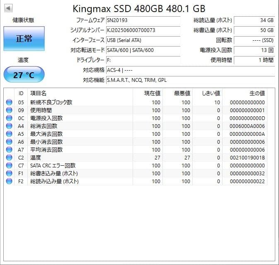279x265 pixels.
Task: Click the 項目名 column header
Action: (80, 93)
